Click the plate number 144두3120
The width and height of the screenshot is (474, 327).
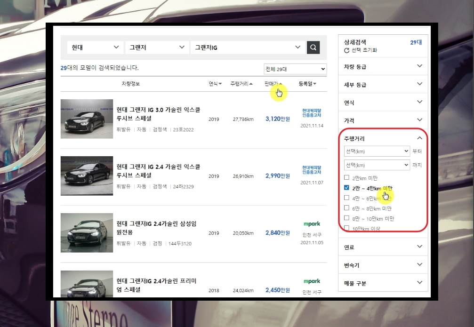pos(180,244)
